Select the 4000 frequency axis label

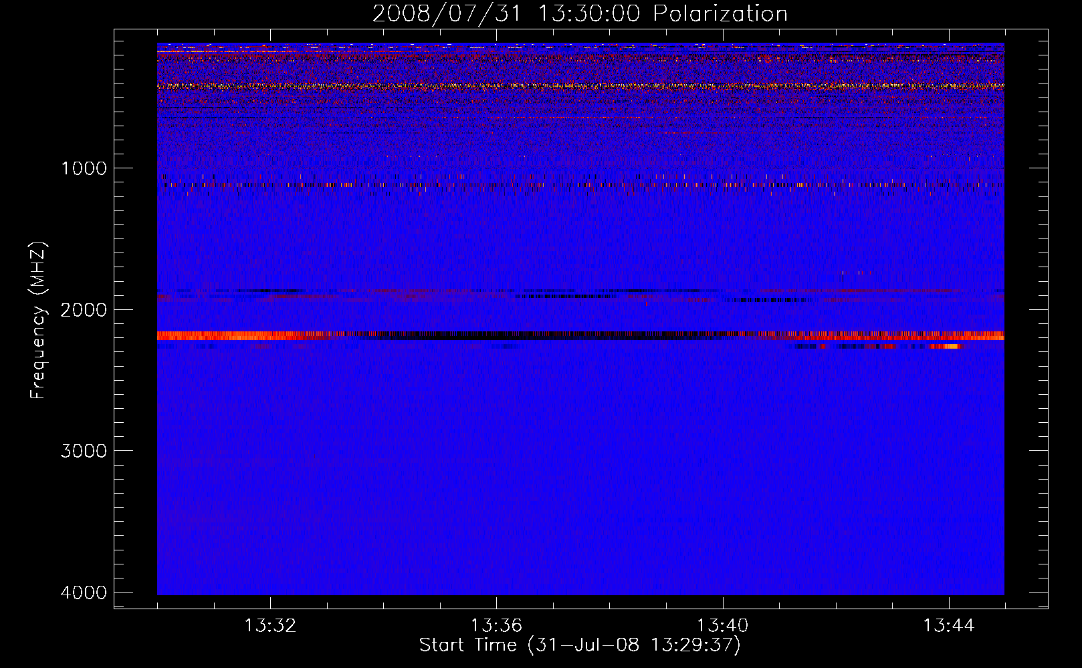coord(84,593)
